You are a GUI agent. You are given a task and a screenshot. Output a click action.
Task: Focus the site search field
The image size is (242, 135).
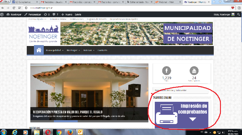(x=181, y=90)
